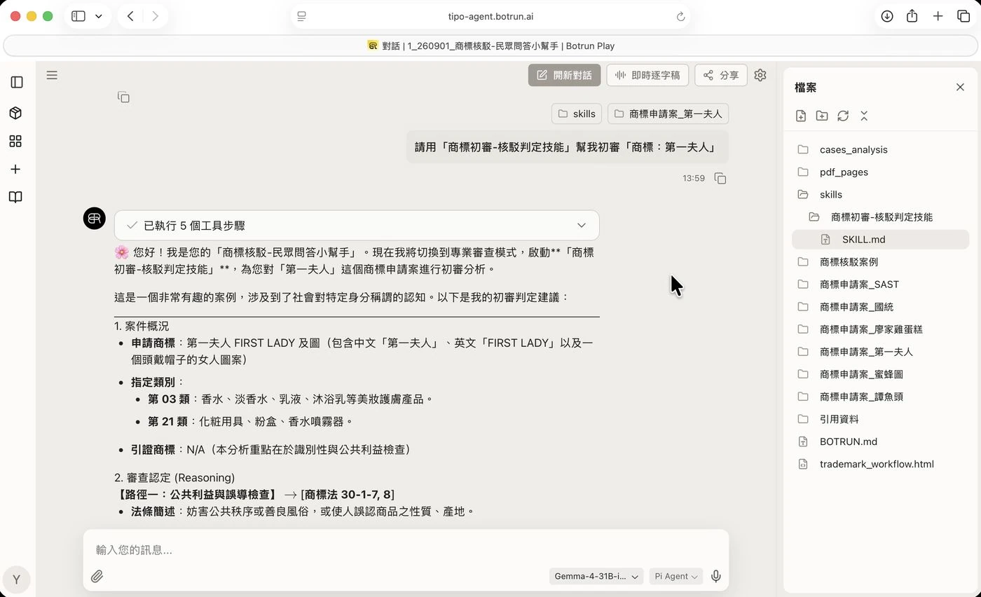Image resolution: width=981 pixels, height=597 pixels.
Task: Open the book icon in left rail
Action: [15, 197]
